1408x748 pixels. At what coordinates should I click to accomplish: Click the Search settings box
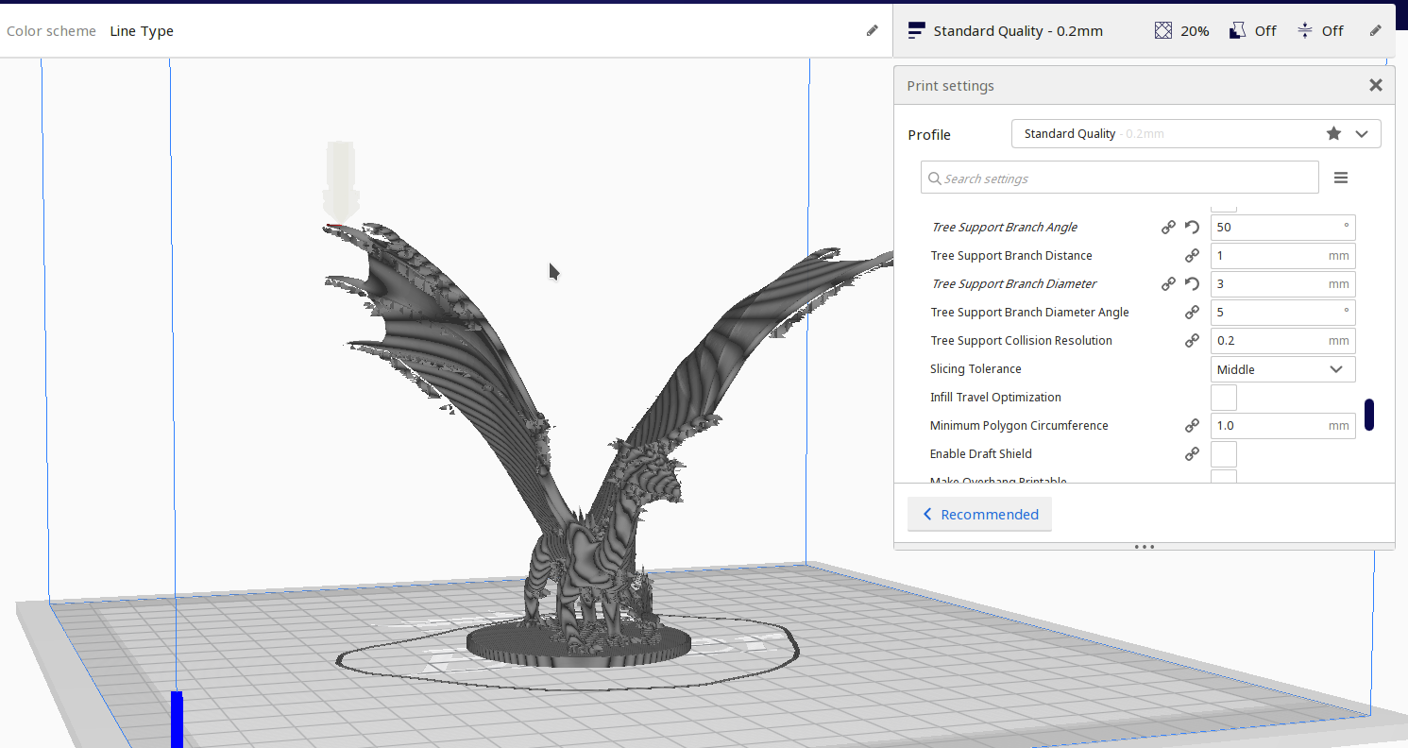pos(1120,178)
